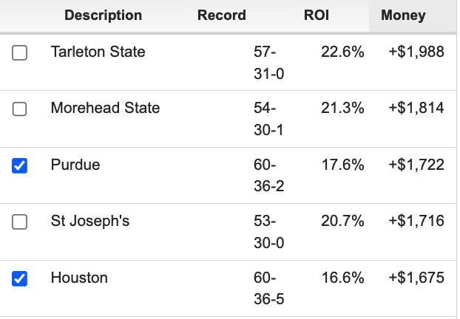Deselect the Houston checkbox

coord(19,278)
